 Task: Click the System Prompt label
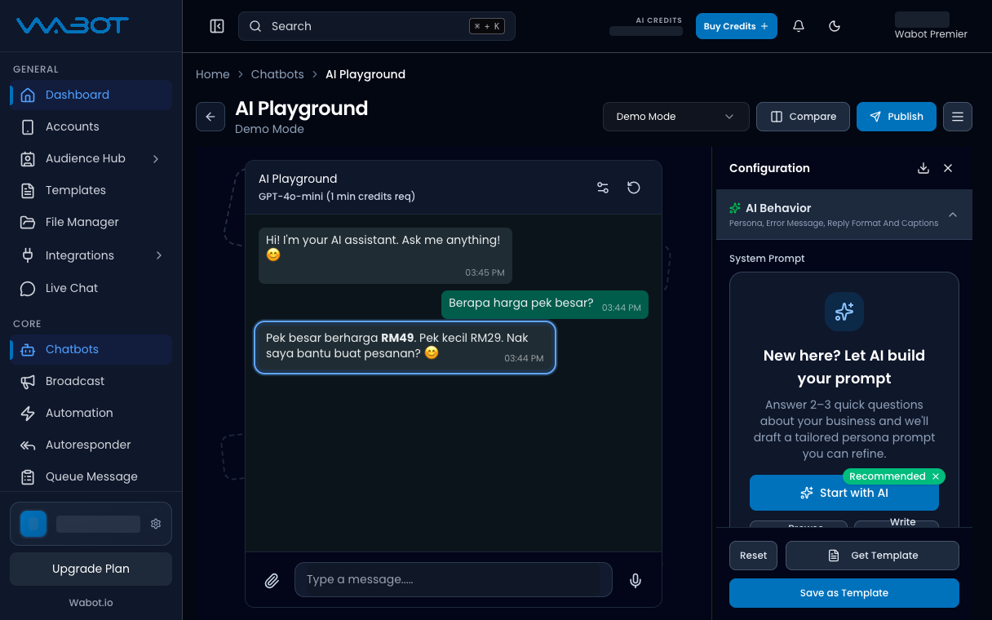coord(767,259)
